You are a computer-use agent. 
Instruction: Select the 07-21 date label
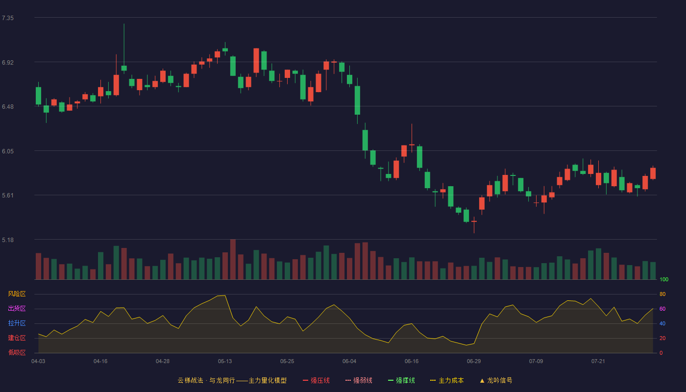pos(598,361)
